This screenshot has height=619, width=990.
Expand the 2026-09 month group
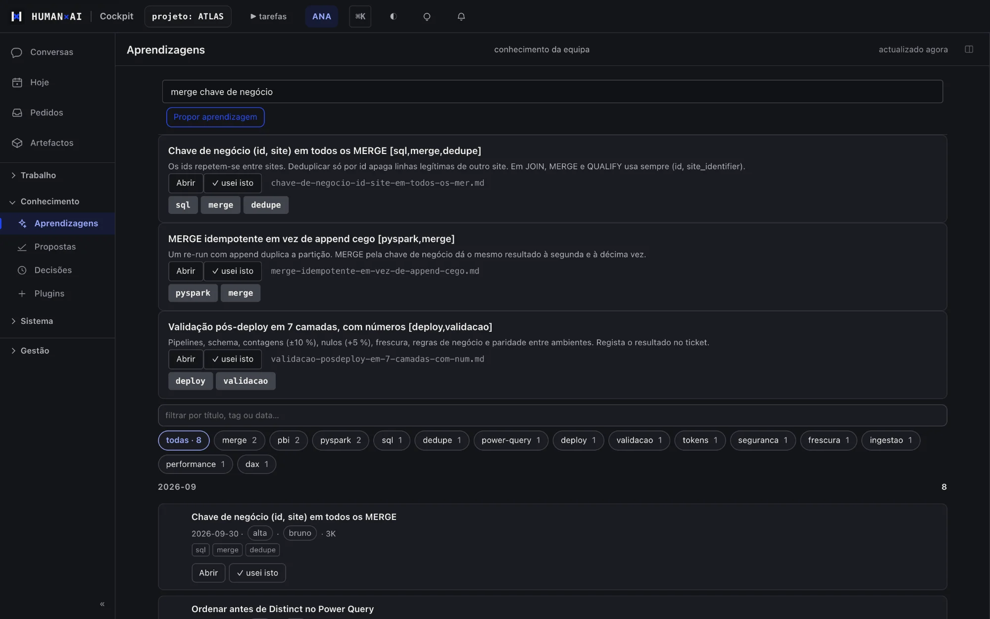(x=177, y=487)
